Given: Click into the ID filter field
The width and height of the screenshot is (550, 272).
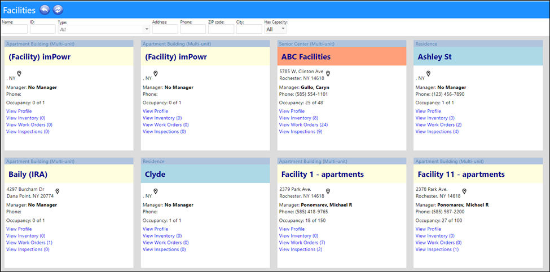Looking at the screenshot, I should pos(43,29).
